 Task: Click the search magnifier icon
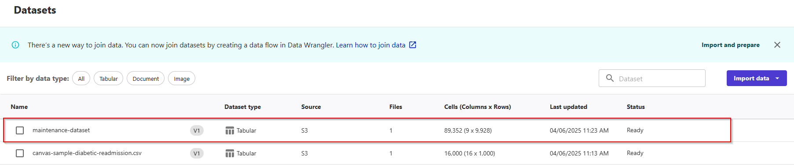[610, 78]
